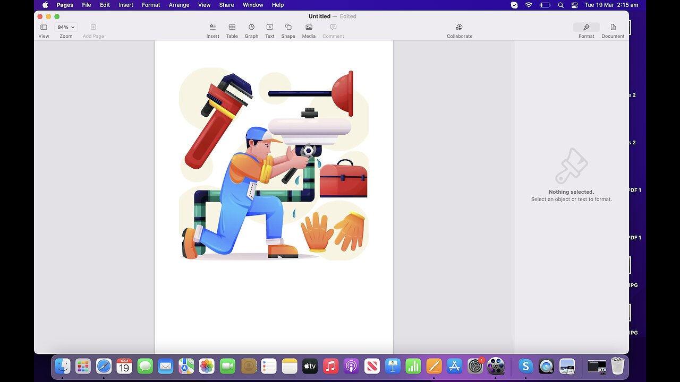Open Numbers in the Dock

[413, 366]
